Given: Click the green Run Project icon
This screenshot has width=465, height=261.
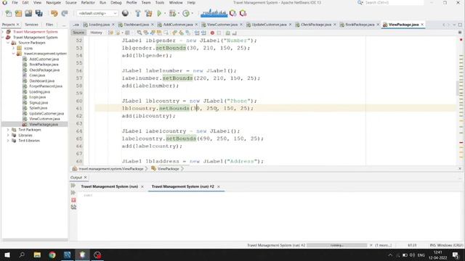Looking at the screenshot, I should tap(159, 13).
